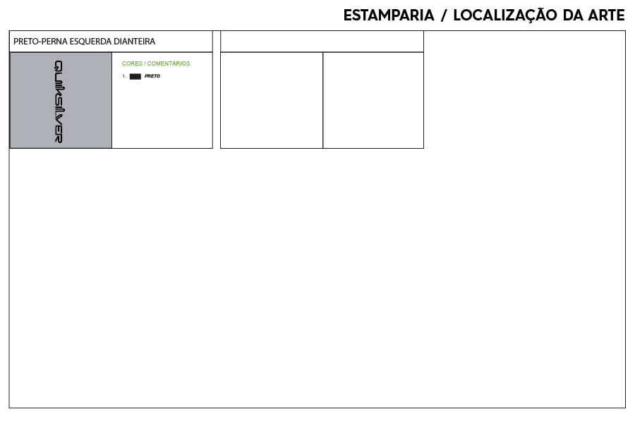Click the ESTAMPARIA / LOCALIZAÇÃO DA ARTE title
This screenshot has height=423, width=635.
[x=484, y=16]
